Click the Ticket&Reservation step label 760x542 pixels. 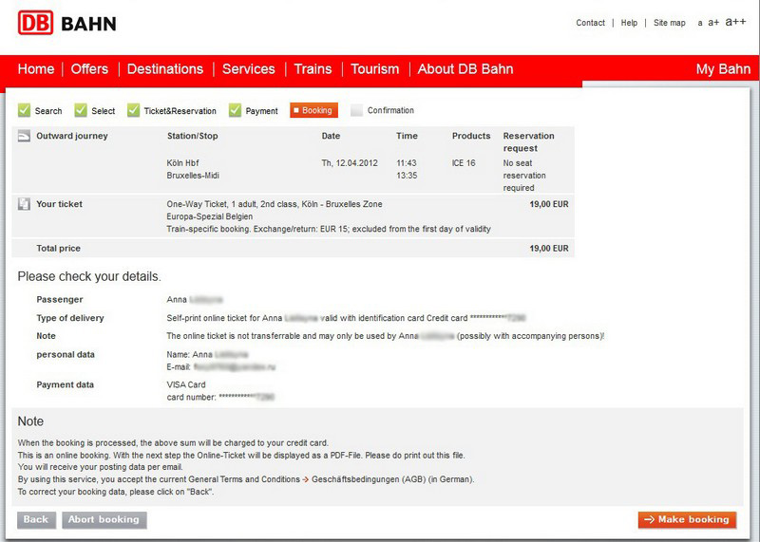coord(180,111)
